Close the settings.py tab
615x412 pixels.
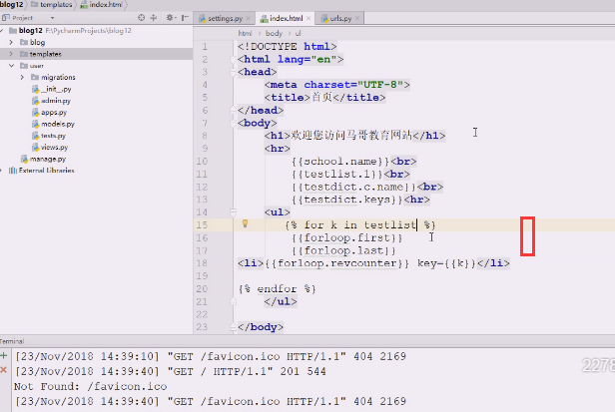coord(248,18)
